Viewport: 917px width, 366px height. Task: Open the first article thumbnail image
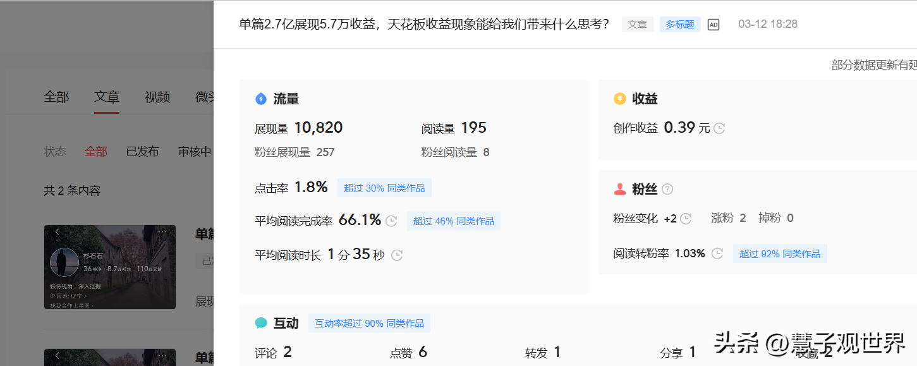110,267
